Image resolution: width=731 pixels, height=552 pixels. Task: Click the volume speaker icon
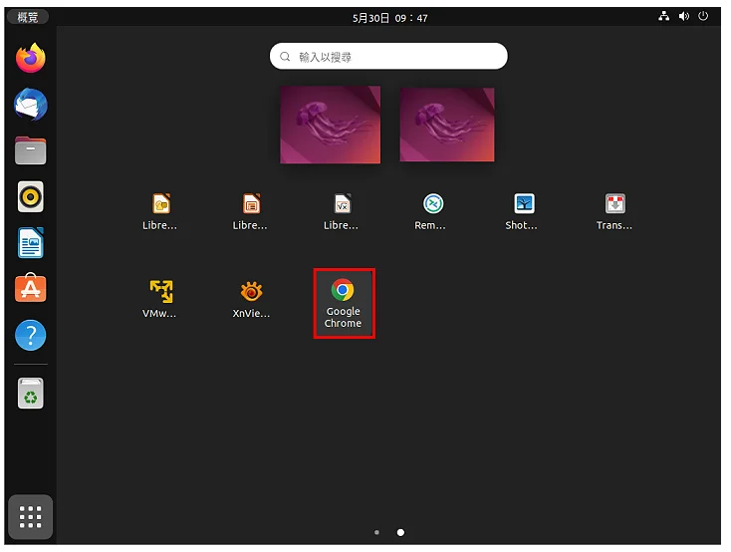pos(684,17)
